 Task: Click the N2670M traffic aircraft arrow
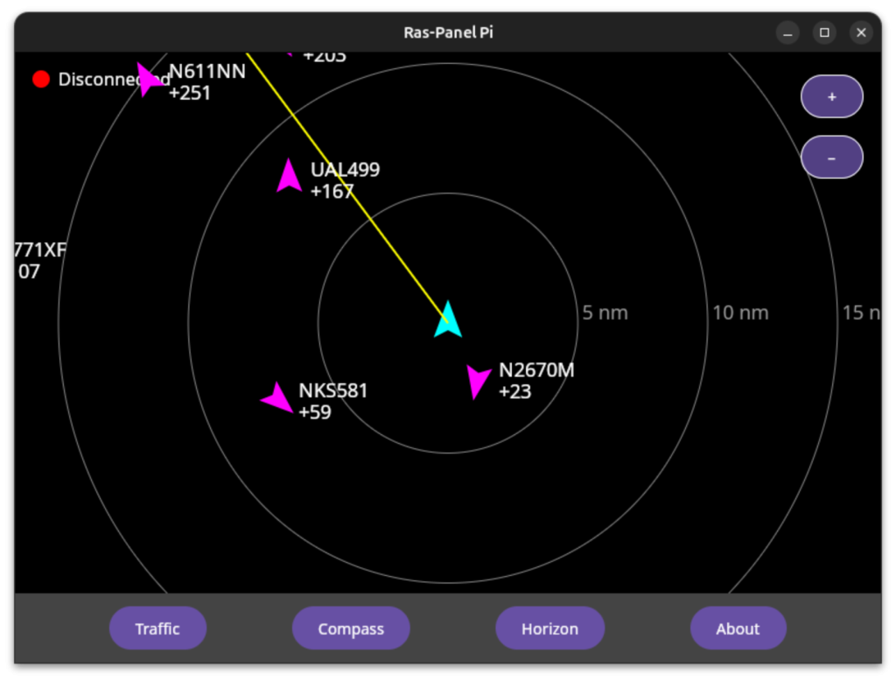point(477,381)
